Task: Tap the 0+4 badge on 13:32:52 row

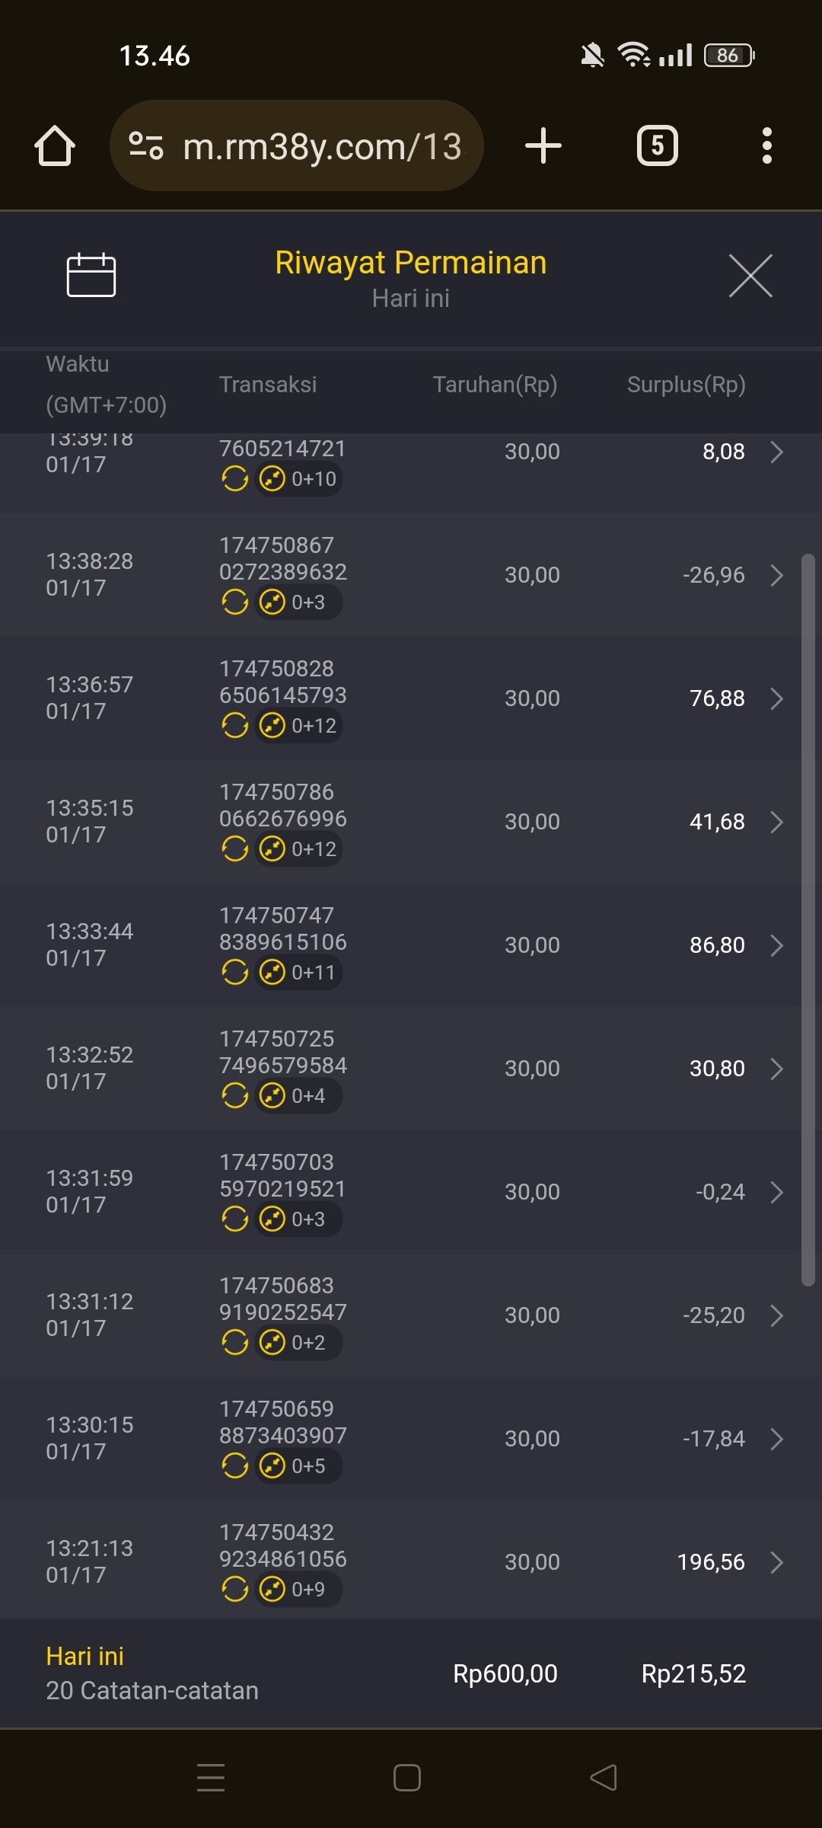Action: pyautogui.click(x=297, y=1095)
